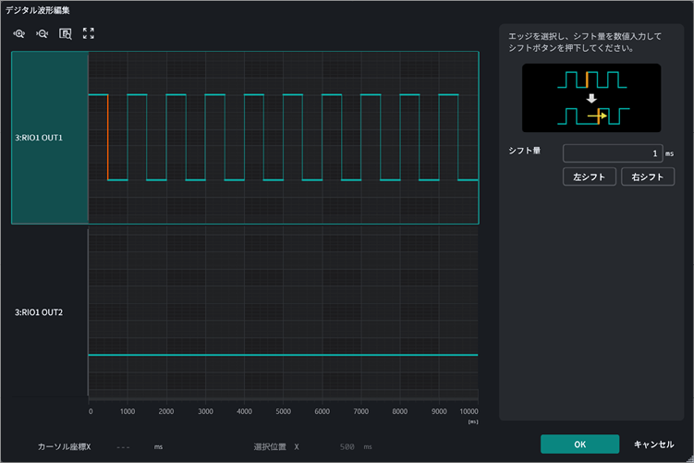Click the left shift (左シフト) button
The height and width of the screenshot is (463, 694).
coord(589,177)
